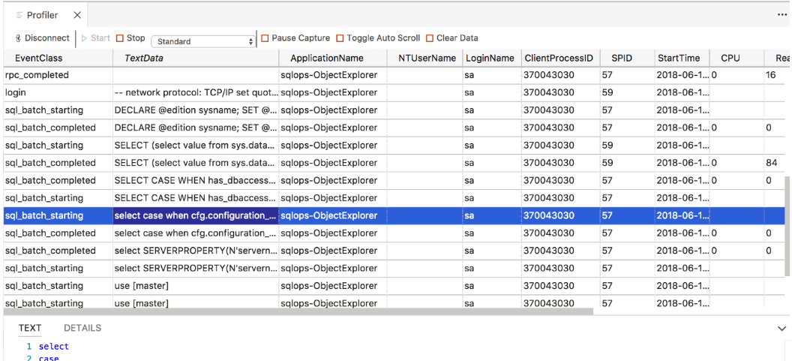
Task: Switch to the DETAILS tab
Action: (x=82, y=328)
